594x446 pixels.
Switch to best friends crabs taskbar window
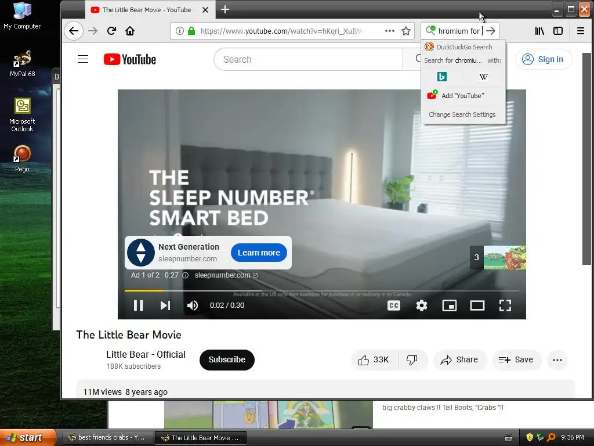(106, 437)
